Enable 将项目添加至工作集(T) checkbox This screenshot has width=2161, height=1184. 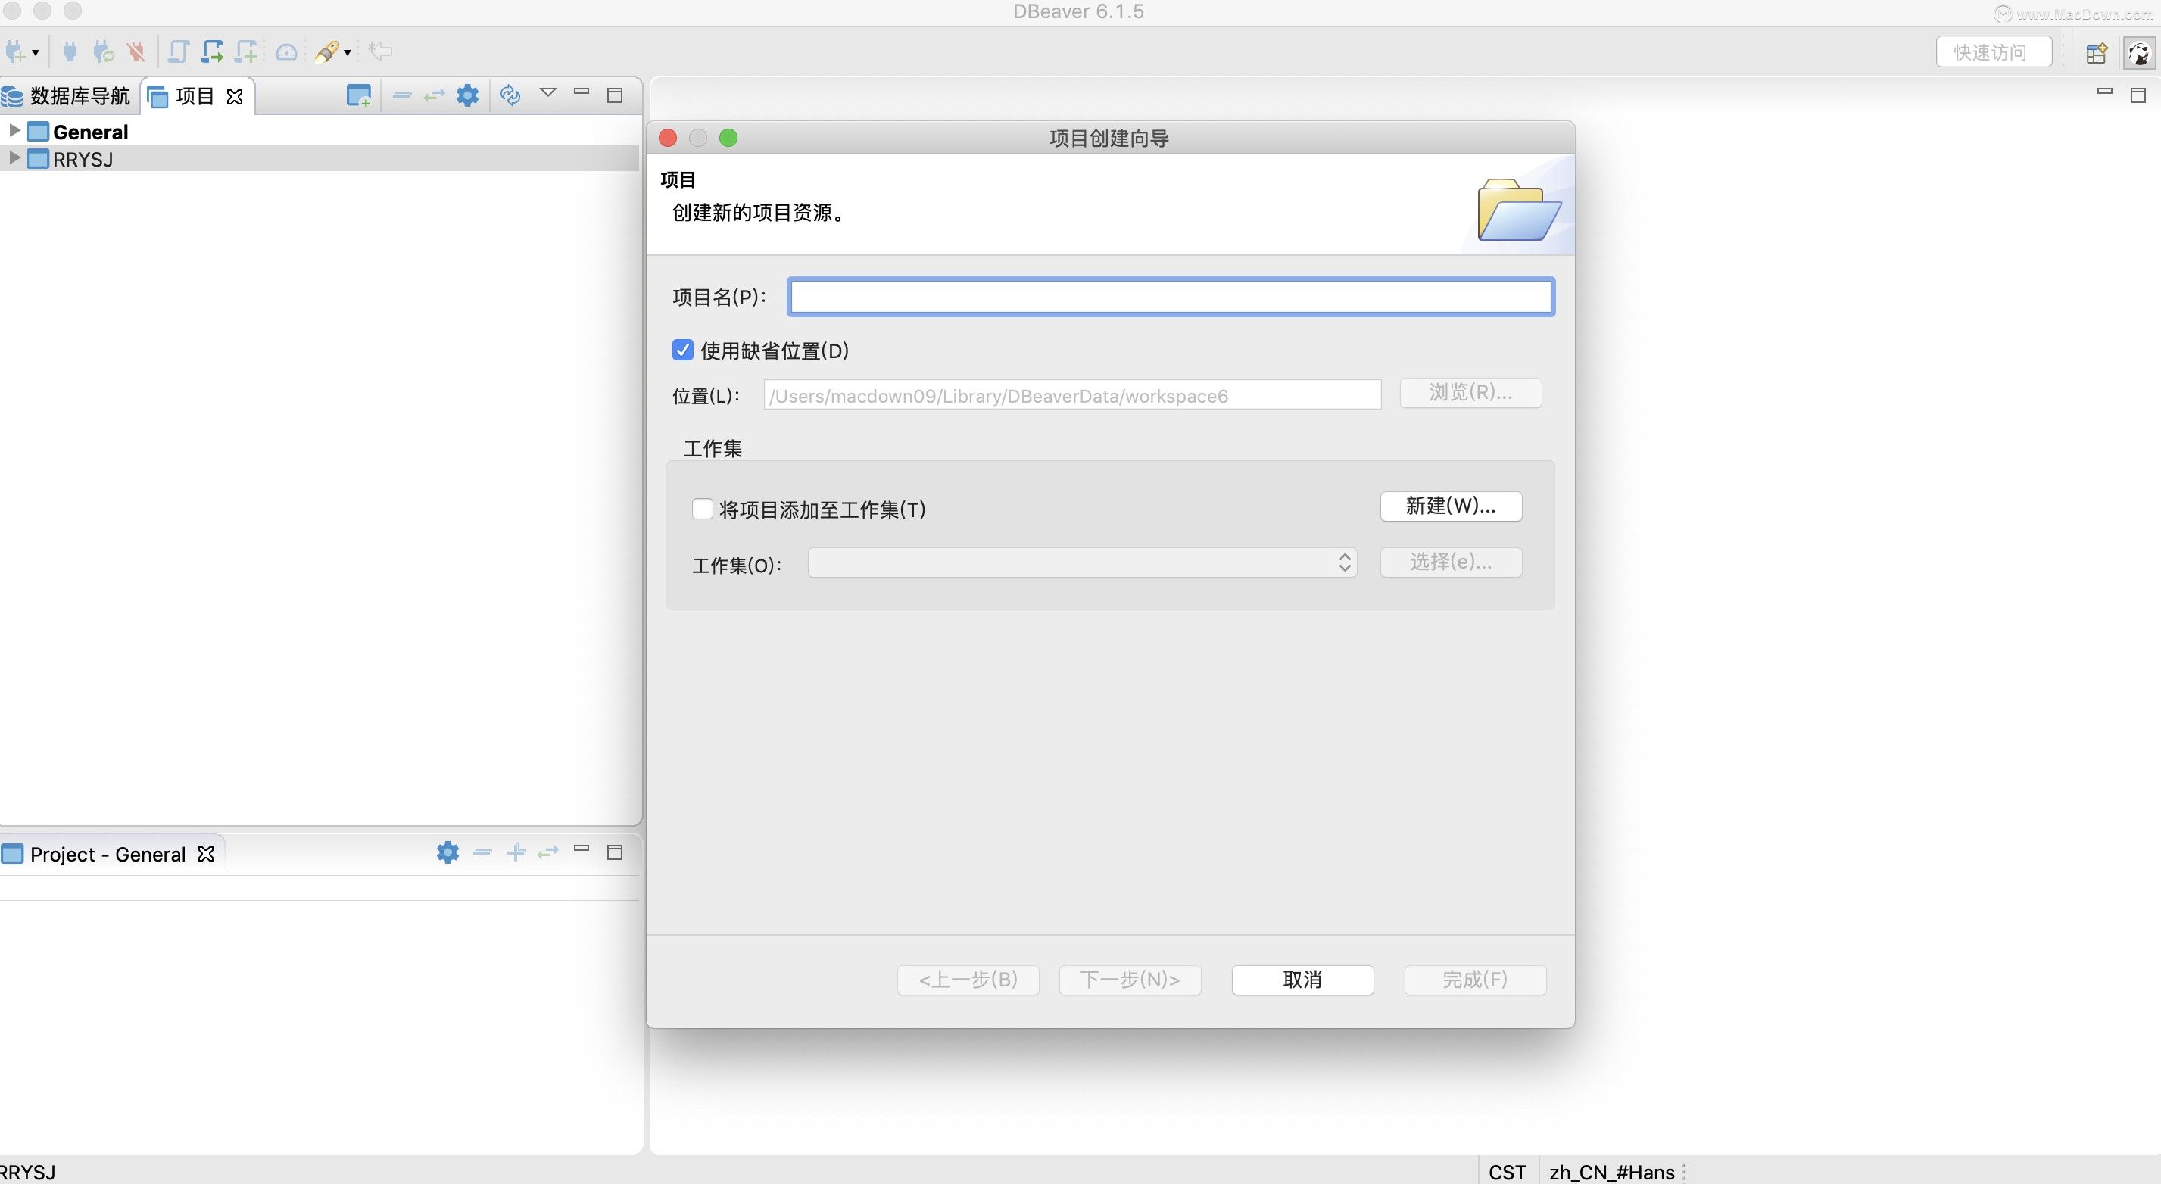click(x=702, y=509)
